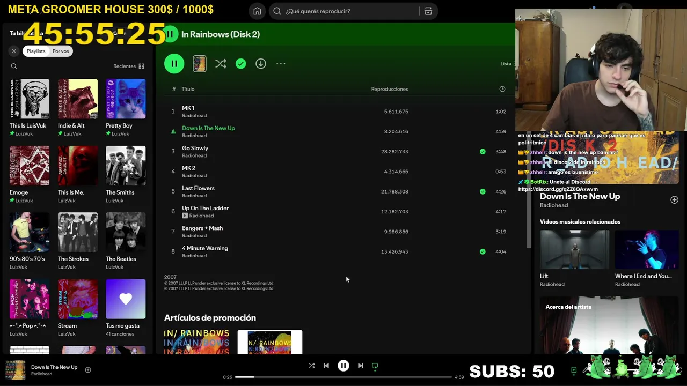The width and height of the screenshot is (687, 386).
Task: Open 'Tus me gusta' liked songs
Action: pos(126,308)
